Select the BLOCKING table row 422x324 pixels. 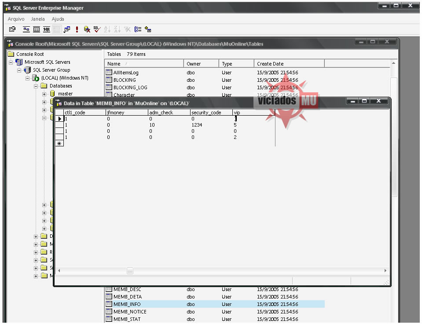coord(215,80)
